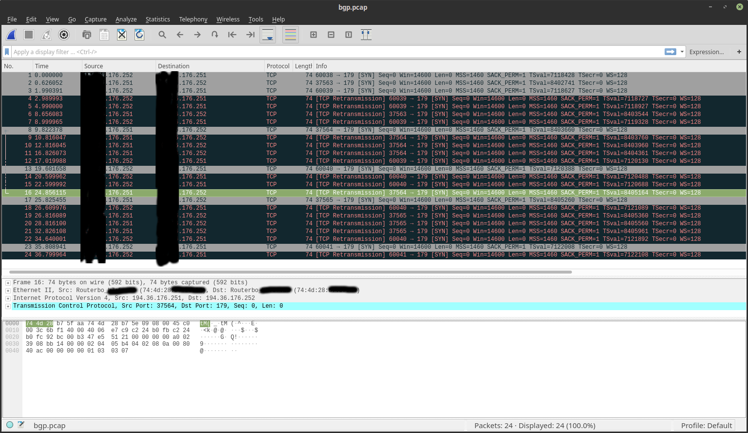Open the display filter bookmark
The width and height of the screenshot is (748, 433).
click(7, 52)
